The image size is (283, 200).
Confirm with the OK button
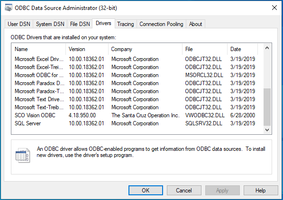146,190
